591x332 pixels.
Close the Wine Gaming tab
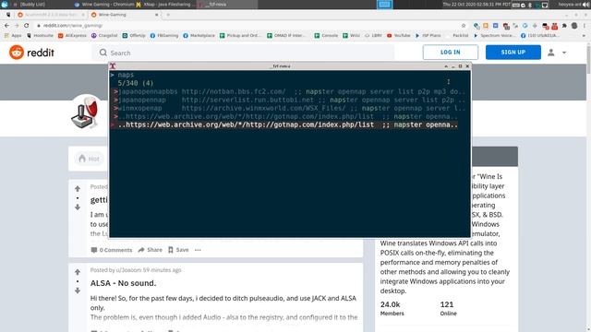point(157,15)
